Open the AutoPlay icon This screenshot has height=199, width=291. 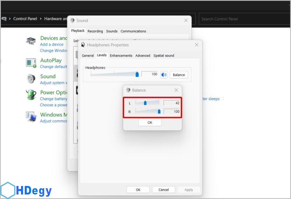coord(31,63)
